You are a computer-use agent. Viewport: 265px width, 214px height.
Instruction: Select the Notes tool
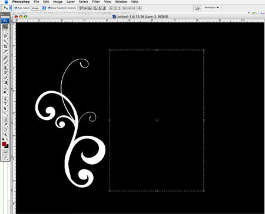tap(5, 119)
